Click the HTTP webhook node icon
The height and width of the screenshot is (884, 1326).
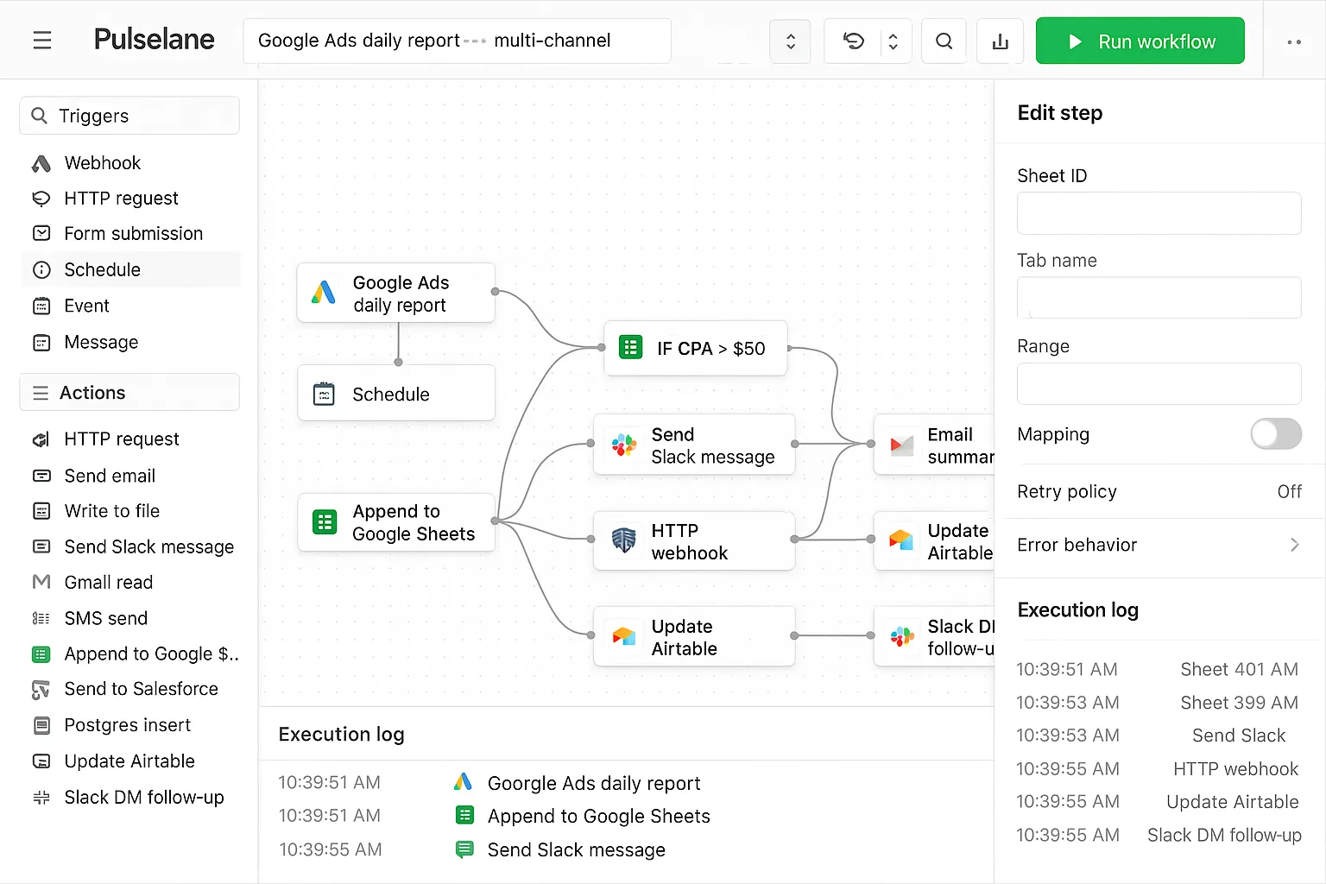coord(624,540)
